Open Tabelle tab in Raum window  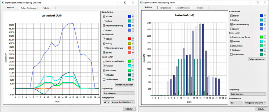click(x=200, y=8)
